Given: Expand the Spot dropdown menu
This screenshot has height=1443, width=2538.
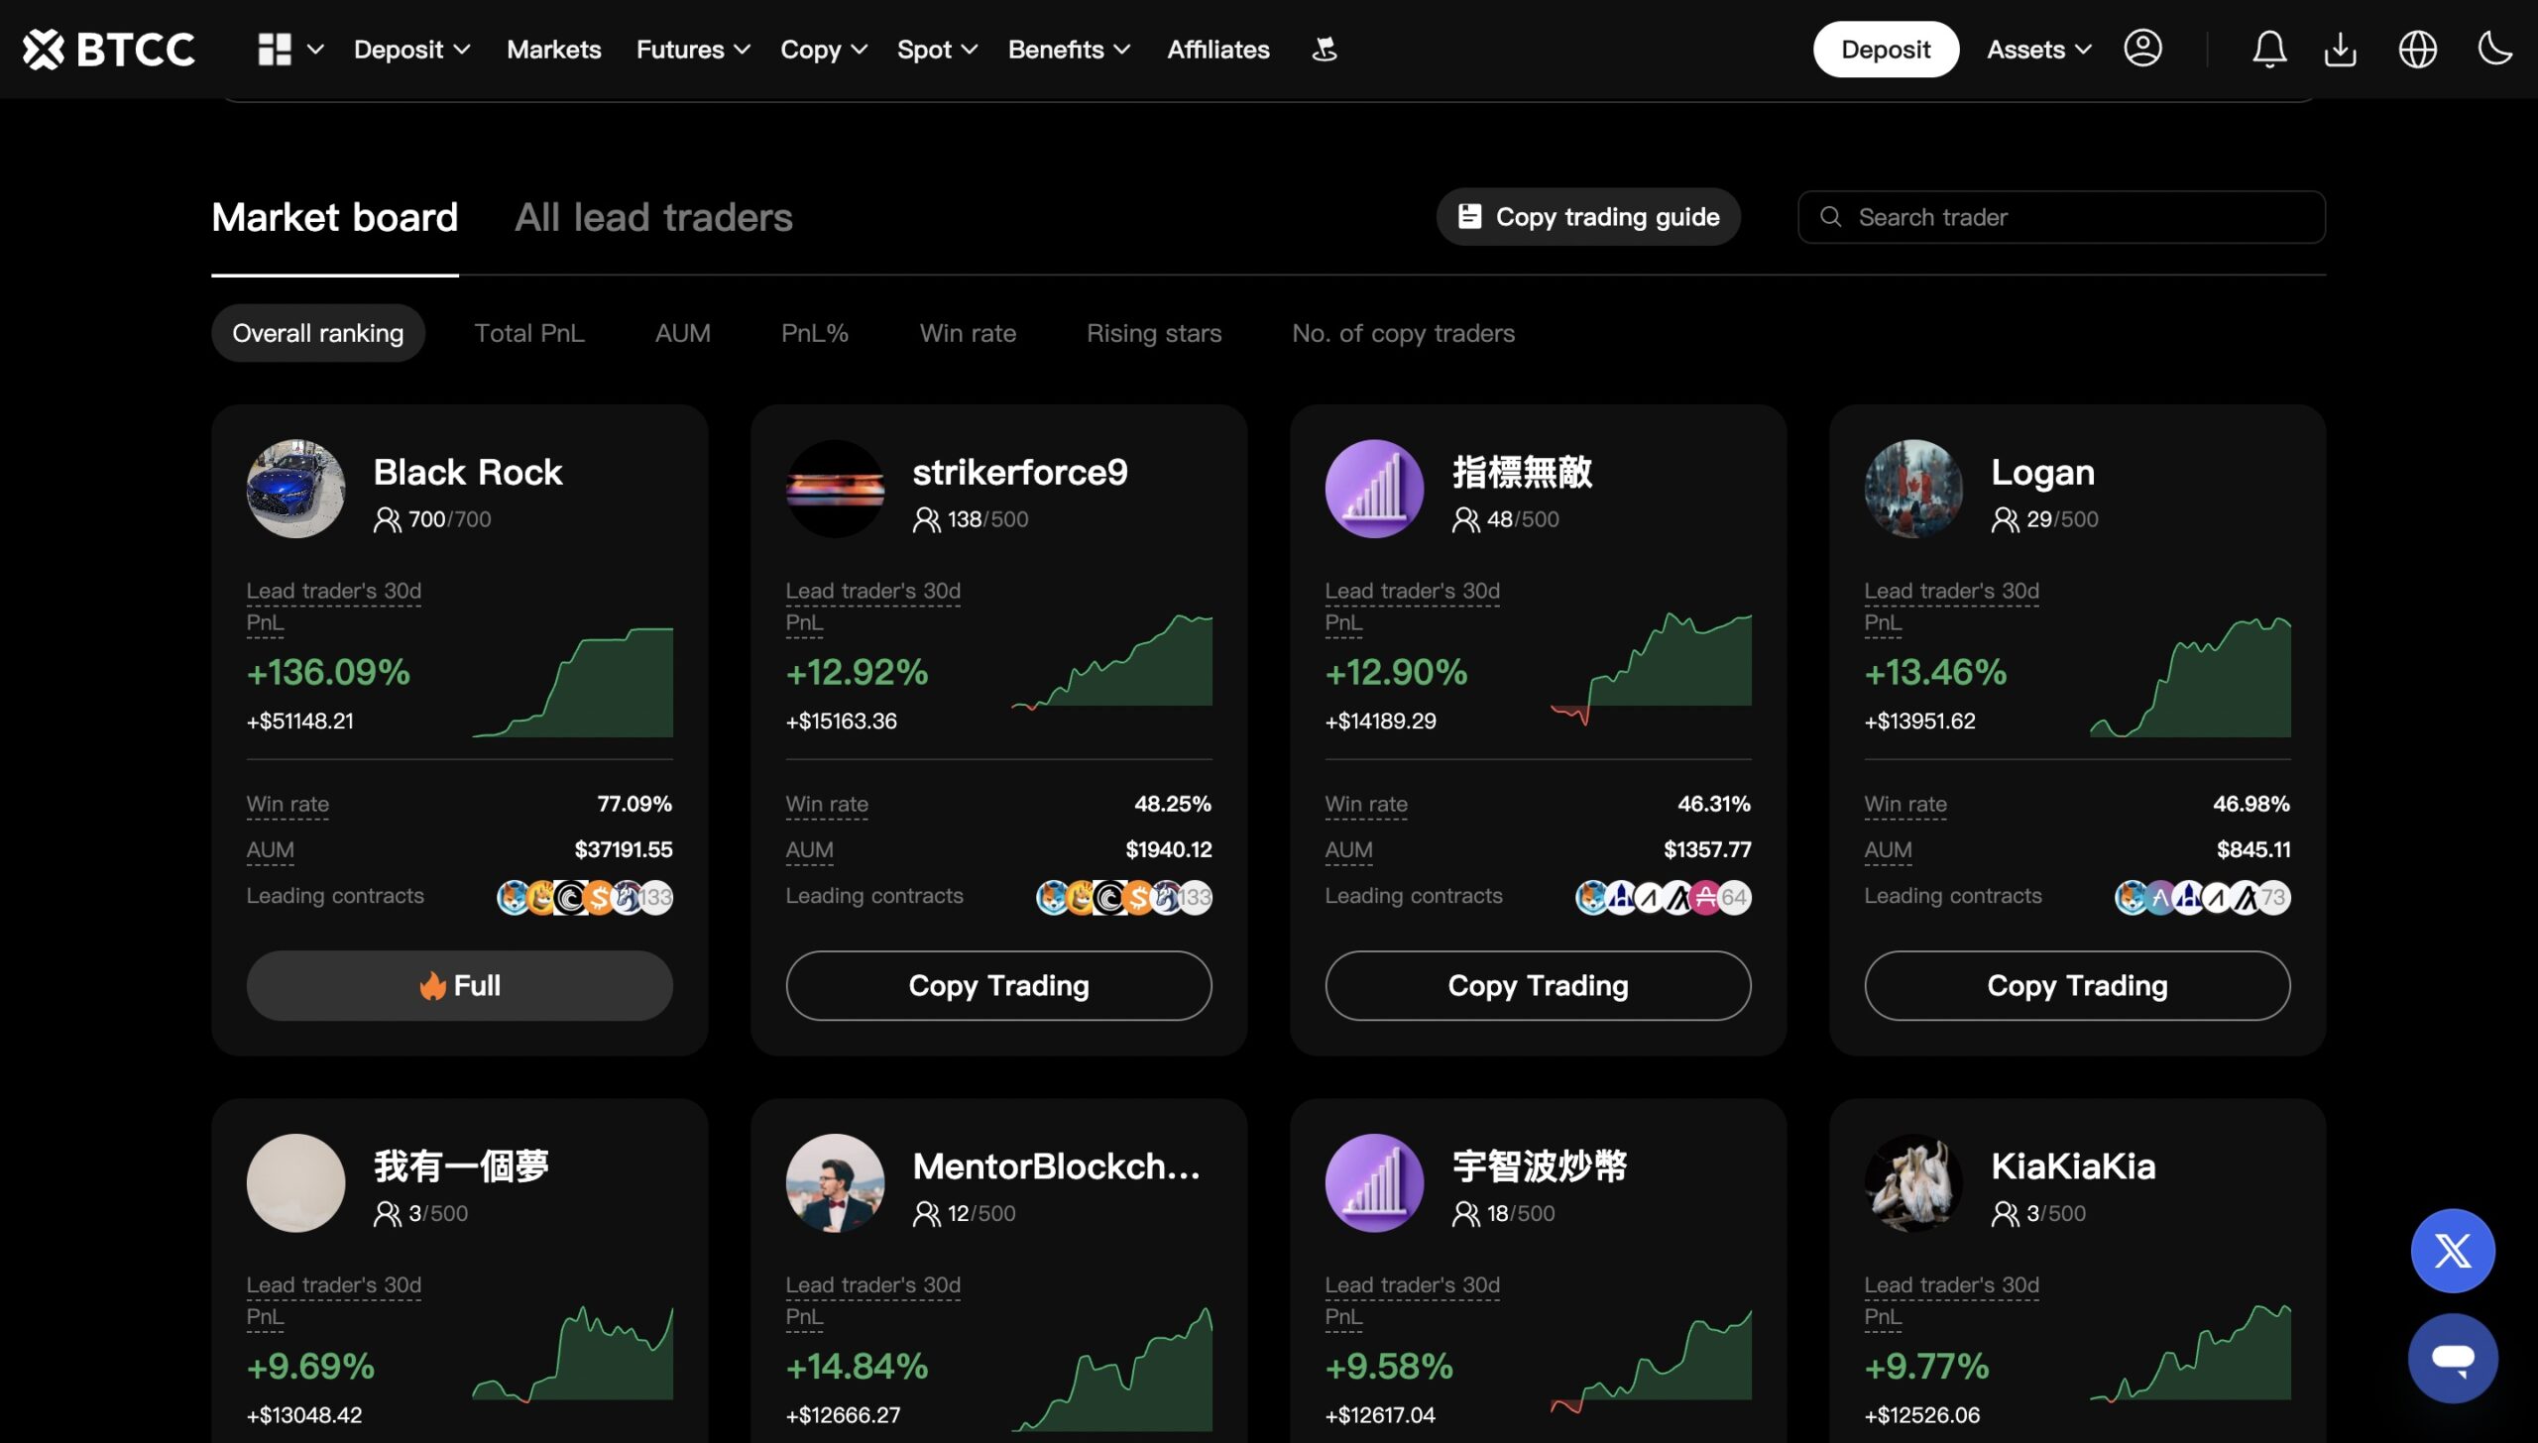Looking at the screenshot, I should click(937, 50).
